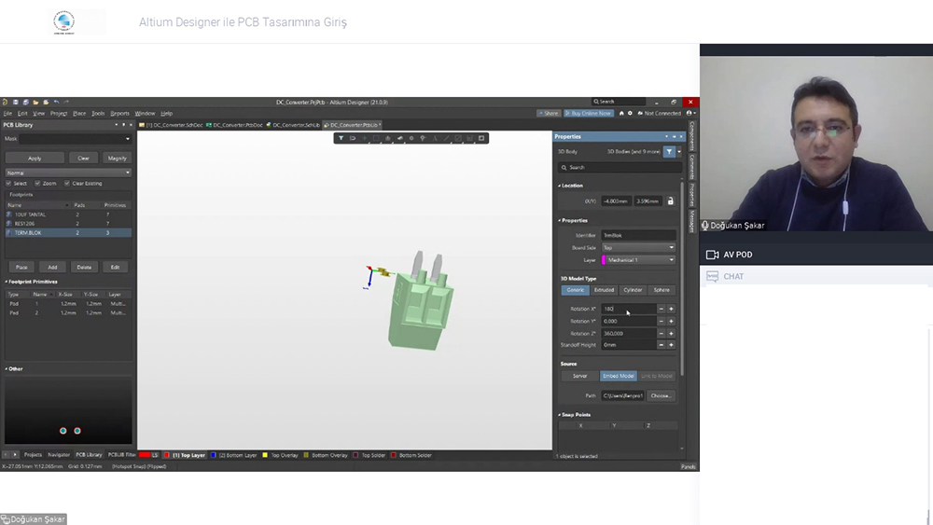This screenshot has height=525, width=933.
Task: Collapse the Footprint Primitives section
Action: coord(7,282)
